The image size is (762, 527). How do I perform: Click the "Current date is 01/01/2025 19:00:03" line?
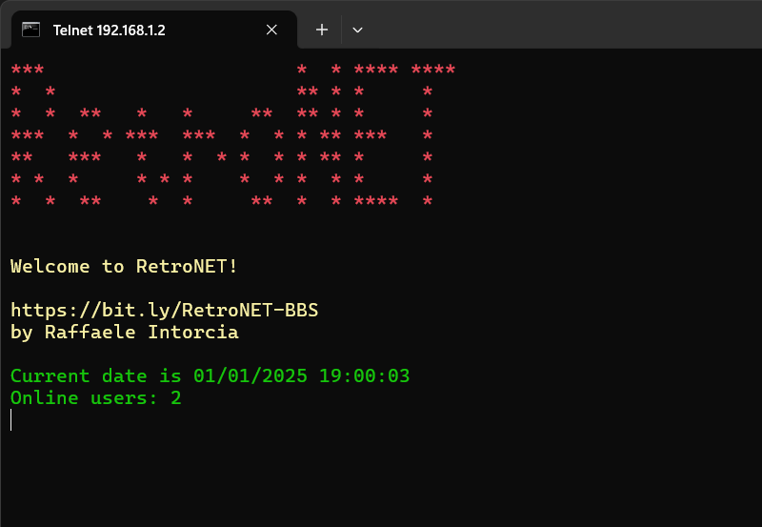point(210,375)
